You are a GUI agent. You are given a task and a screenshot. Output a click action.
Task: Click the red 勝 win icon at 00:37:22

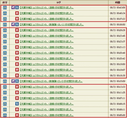tap(17, 19)
